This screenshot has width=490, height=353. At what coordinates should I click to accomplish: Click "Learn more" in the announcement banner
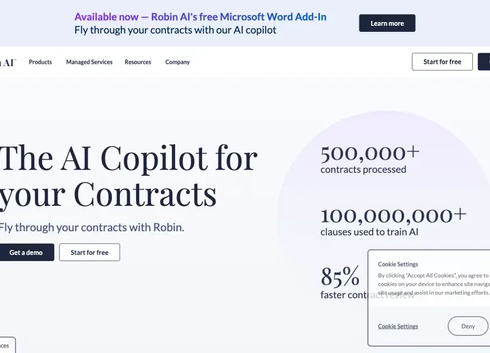(x=387, y=23)
